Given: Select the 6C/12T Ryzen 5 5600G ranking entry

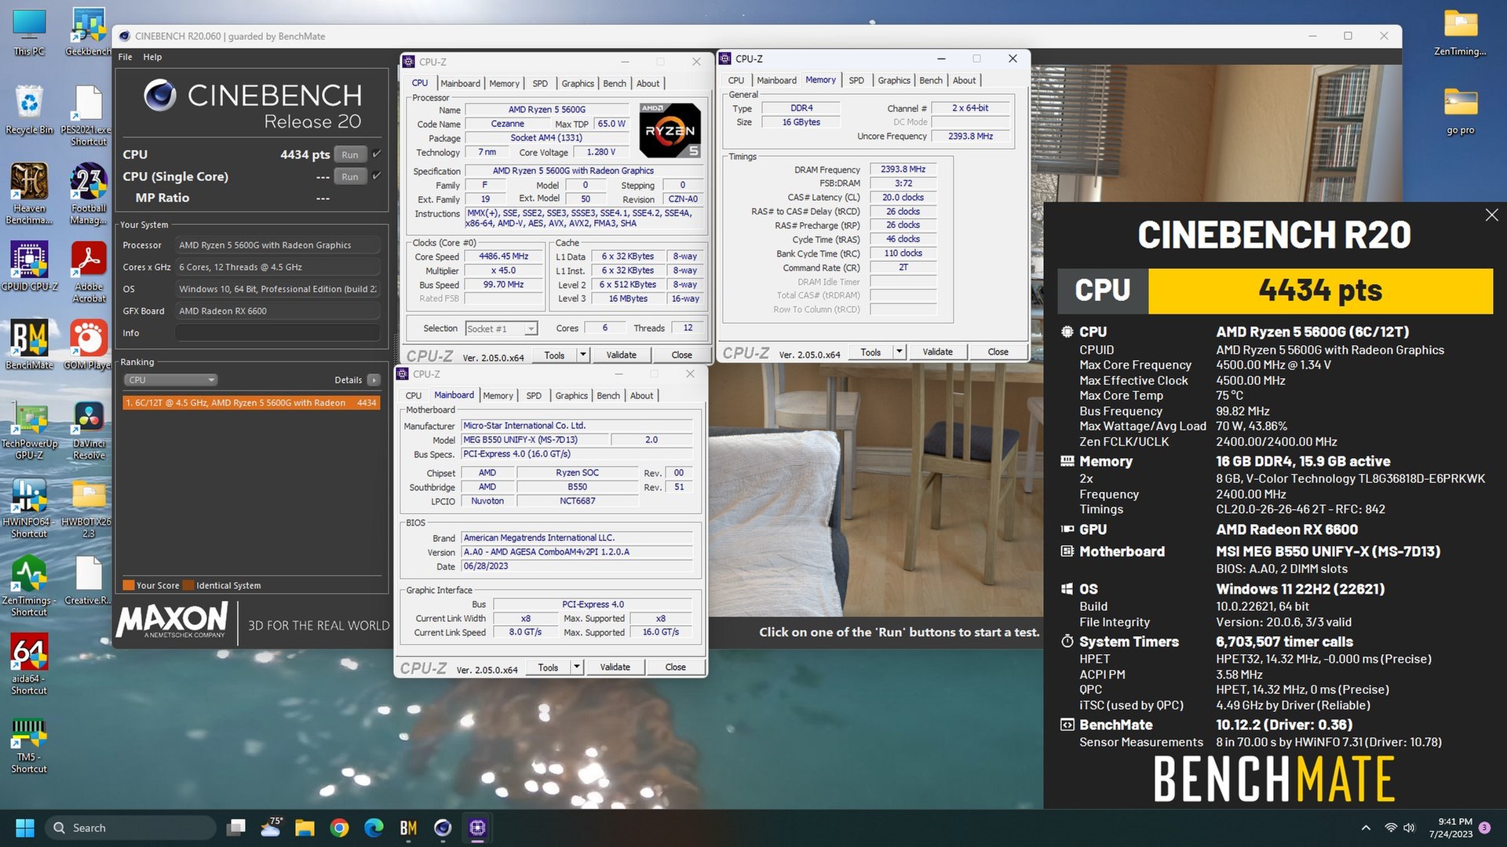Looking at the screenshot, I should click(252, 402).
